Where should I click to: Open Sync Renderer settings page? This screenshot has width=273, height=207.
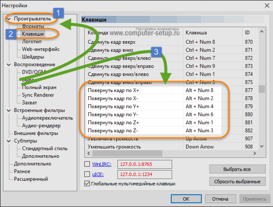[38, 95]
